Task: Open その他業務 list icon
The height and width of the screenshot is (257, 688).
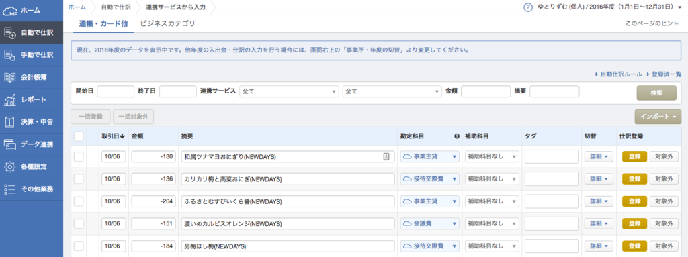Action: [x=9, y=189]
